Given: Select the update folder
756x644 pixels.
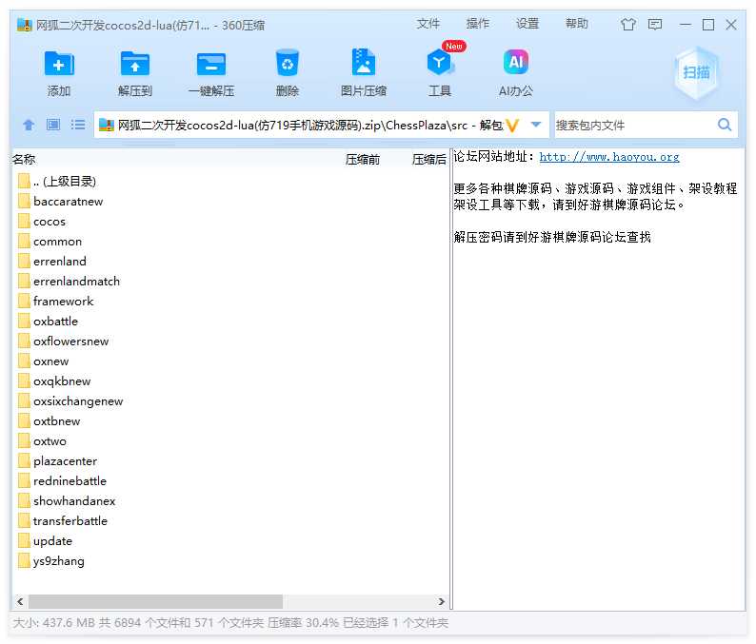Looking at the screenshot, I should click(x=46, y=541).
